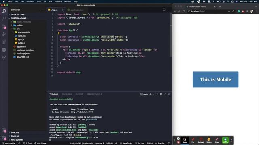This screenshot has width=259, height=145.
Task: Open browser profile avatar
Action: [252, 12]
